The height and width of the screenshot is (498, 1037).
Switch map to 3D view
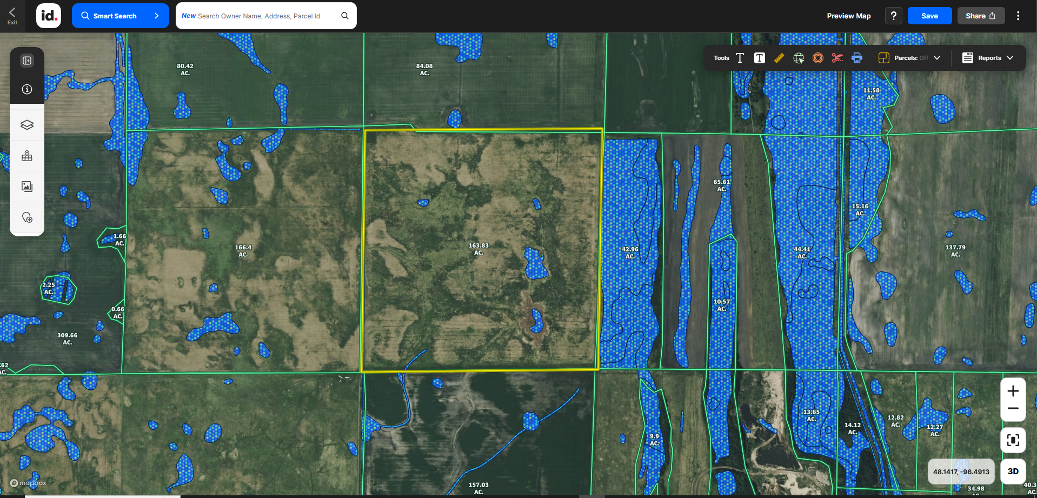(x=1013, y=472)
